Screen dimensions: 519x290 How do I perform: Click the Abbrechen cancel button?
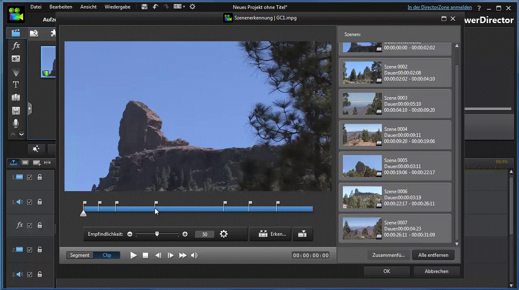pos(437,271)
